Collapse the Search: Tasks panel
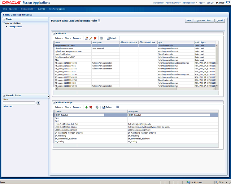The image size is (231, 184). click(x=4, y=96)
